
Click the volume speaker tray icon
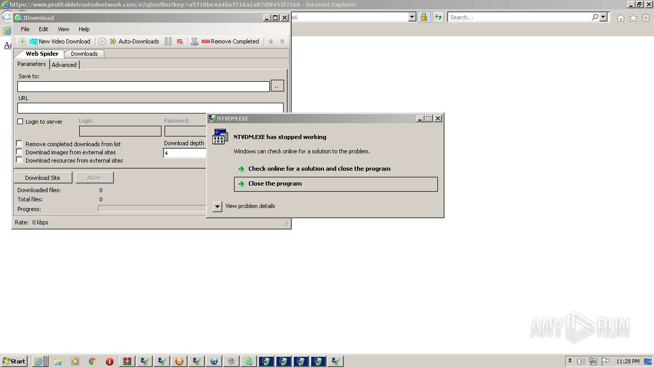581,361
